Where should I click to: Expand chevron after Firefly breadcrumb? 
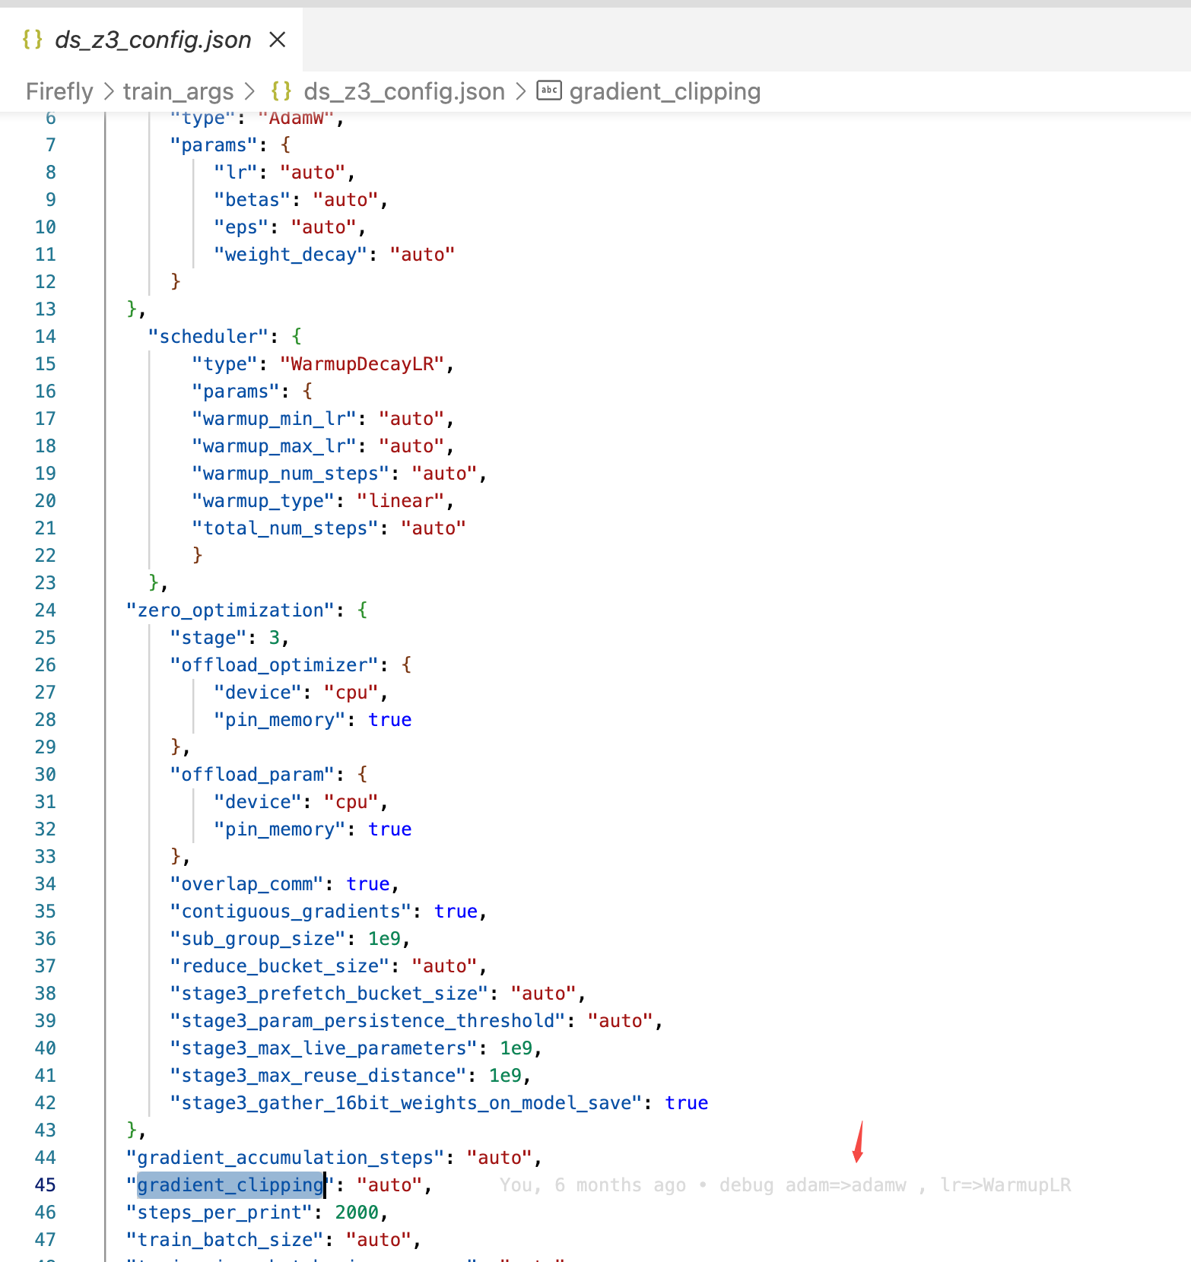point(108,91)
